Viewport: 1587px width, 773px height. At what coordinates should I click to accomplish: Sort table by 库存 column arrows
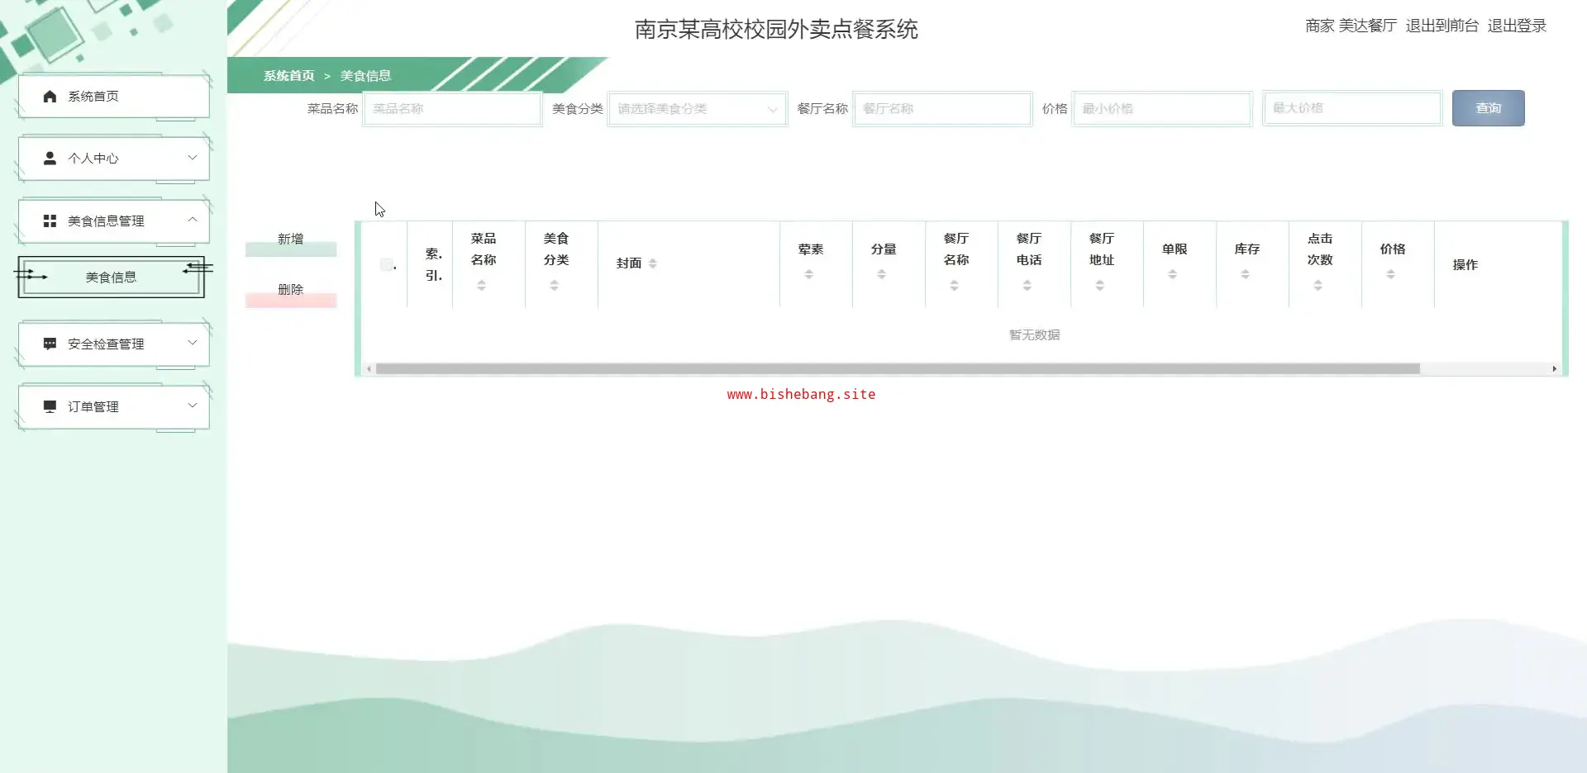tap(1245, 274)
